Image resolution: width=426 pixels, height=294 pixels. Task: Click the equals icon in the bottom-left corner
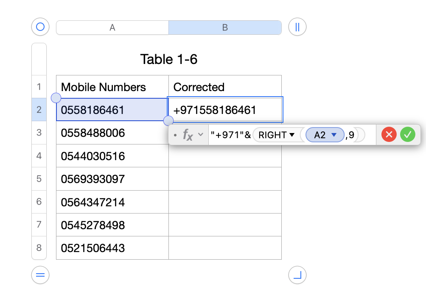tap(40, 275)
